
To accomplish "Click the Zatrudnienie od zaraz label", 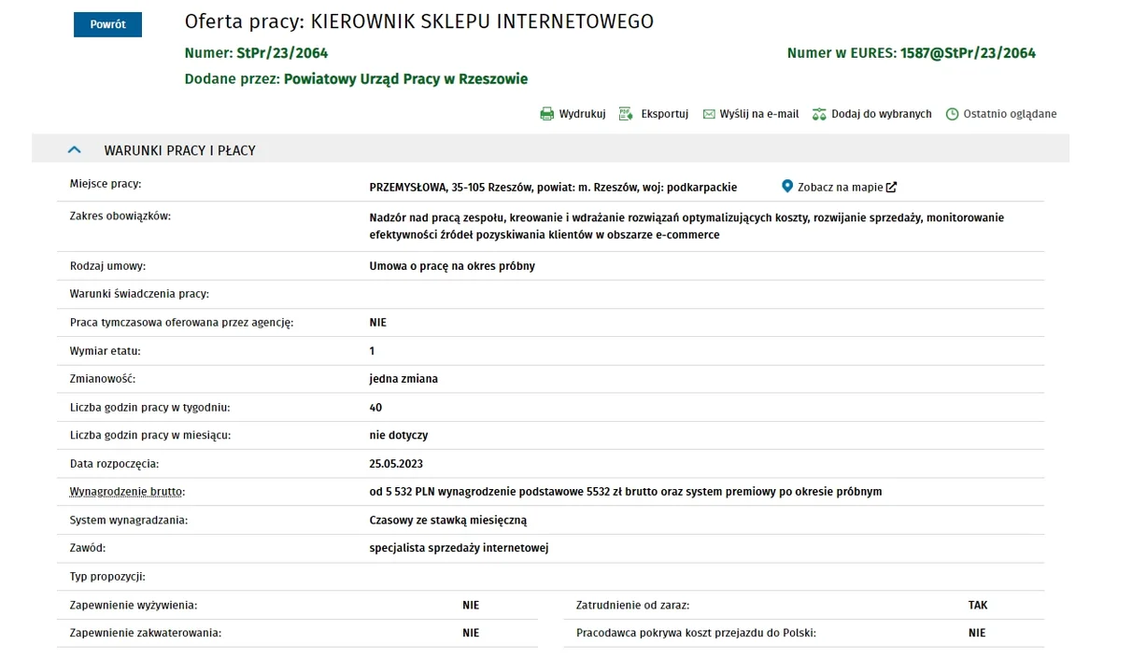I will coord(633,605).
